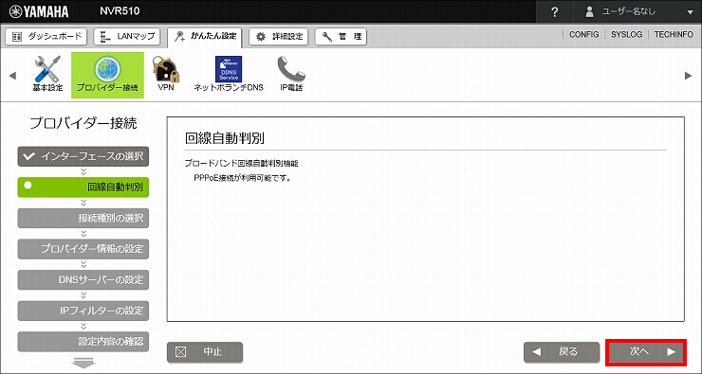Screen dimensions: 702x374
Task: Select the 接続種別の選択 step
Action: point(83,218)
